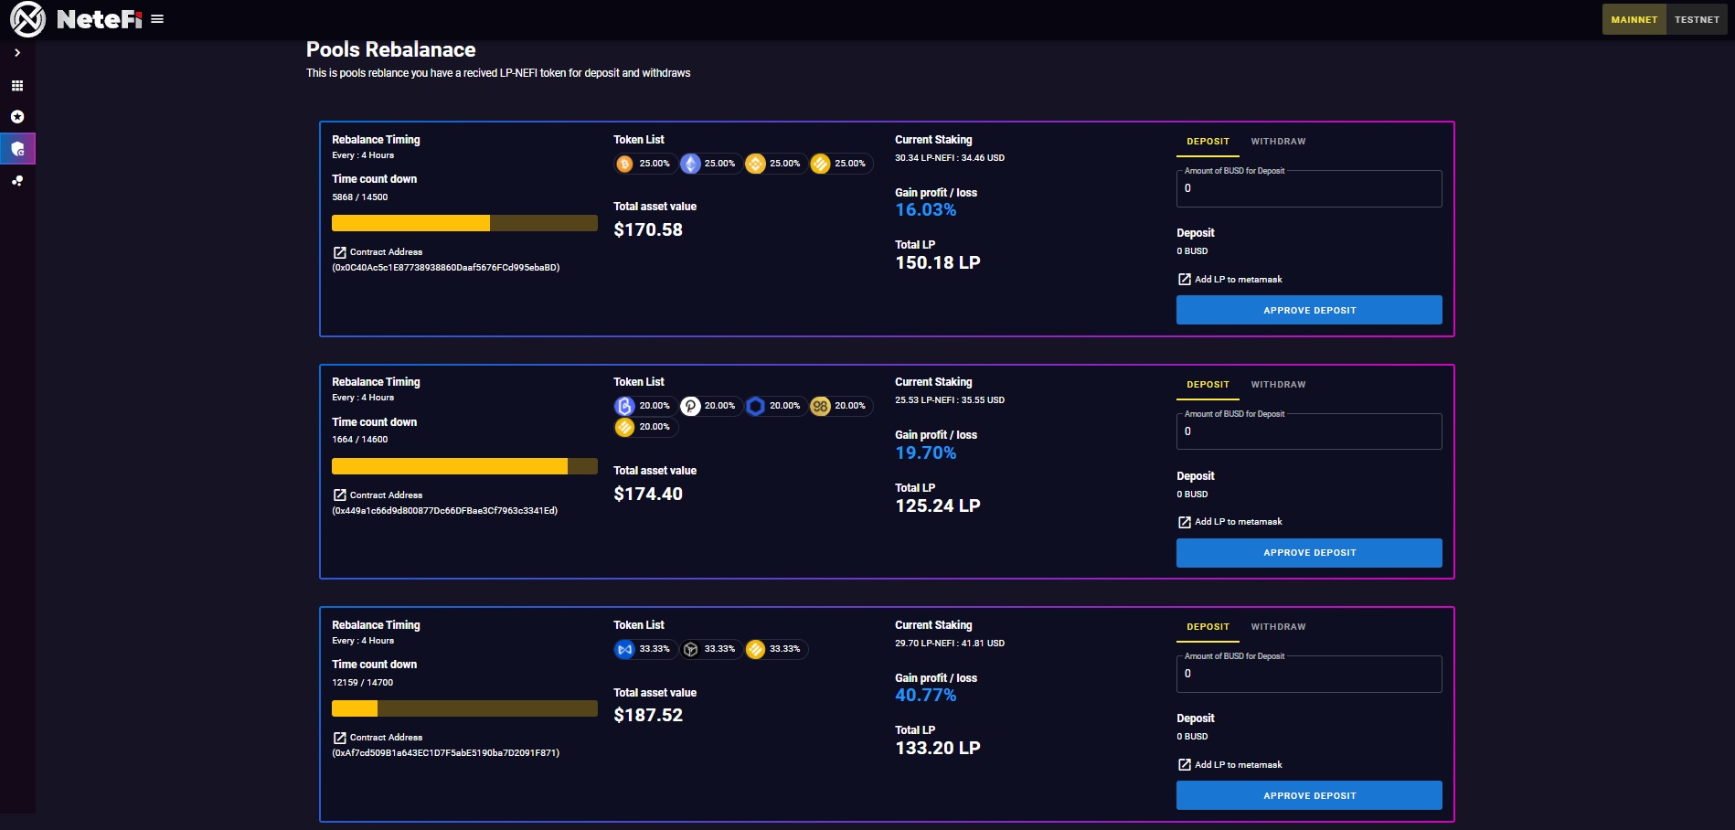Select the shield pools icon in sidebar
Viewport: 1735px width, 830px height.
coord(17,149)
